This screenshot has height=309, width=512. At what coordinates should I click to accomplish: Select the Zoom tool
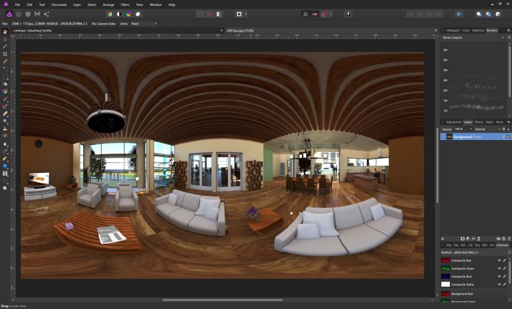5,188
